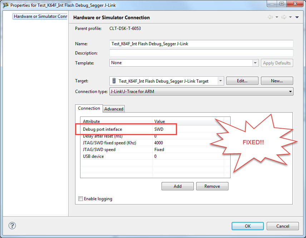This screenshot has height=238, width=306.
Task: Expand the Template dropdown
Action: tap(255, 63)
